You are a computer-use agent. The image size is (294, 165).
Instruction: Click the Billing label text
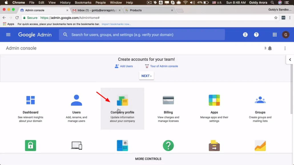(x=168, y=112)
